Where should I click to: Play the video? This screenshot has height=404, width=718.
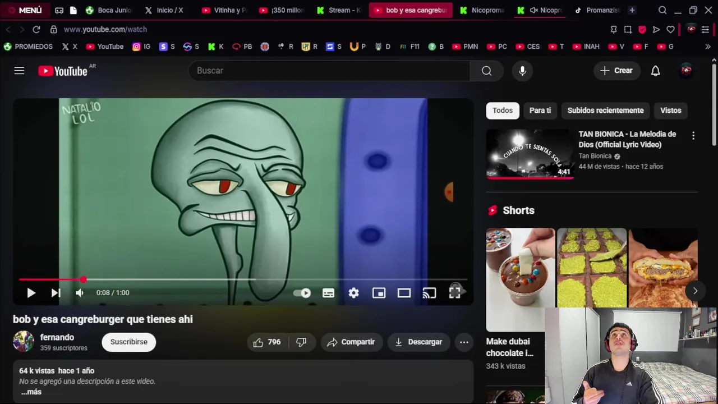(31, 293)
